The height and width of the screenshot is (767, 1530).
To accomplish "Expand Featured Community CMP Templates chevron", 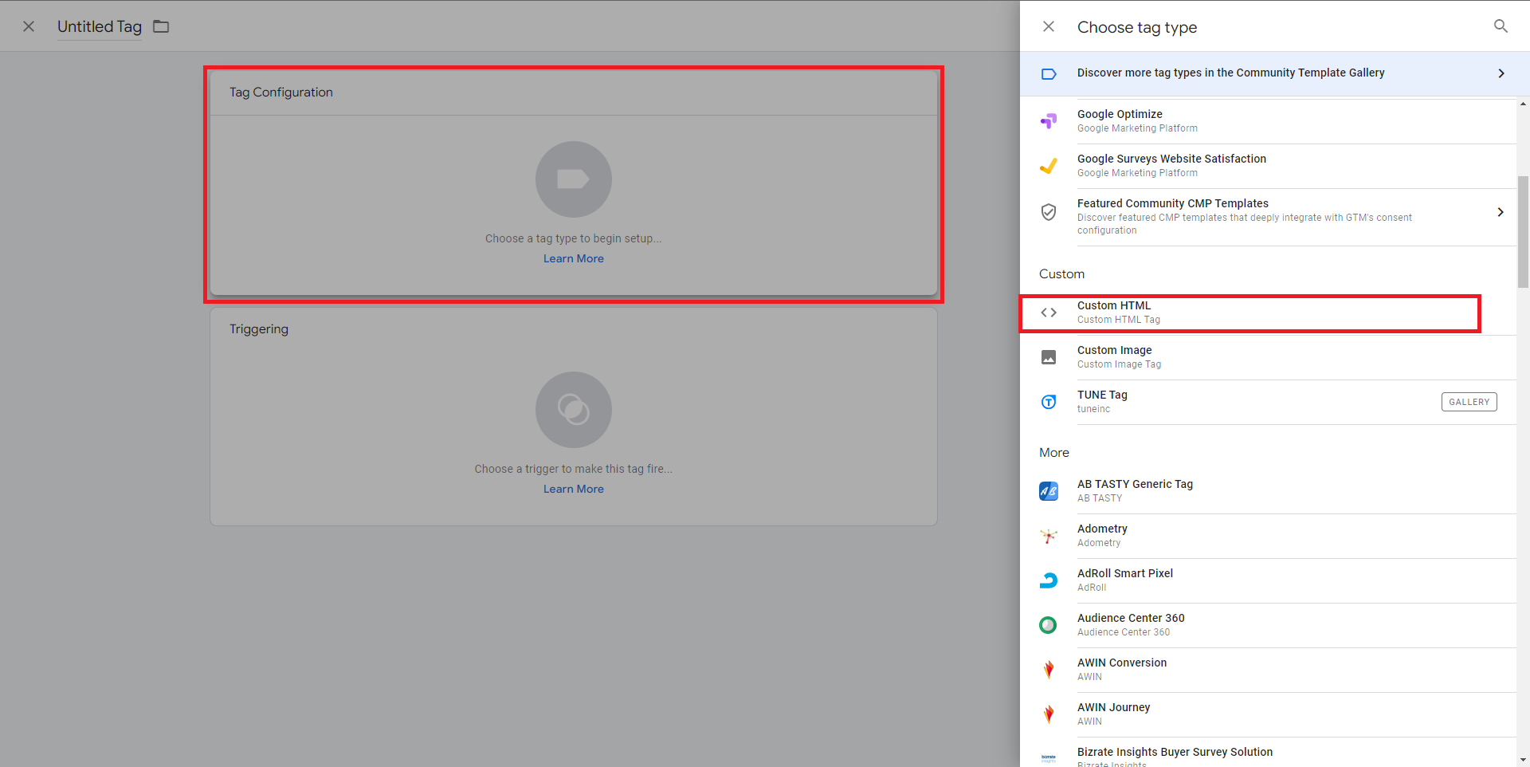I will tap(1501, 212).
